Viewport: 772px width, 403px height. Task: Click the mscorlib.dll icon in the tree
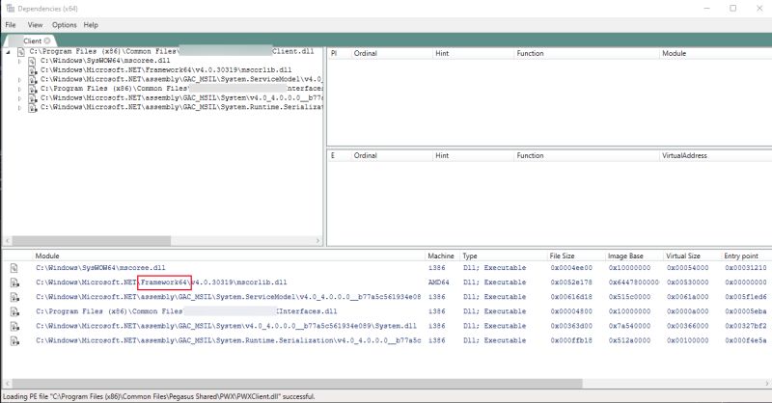pyautogui.click(x=32, y=70)
